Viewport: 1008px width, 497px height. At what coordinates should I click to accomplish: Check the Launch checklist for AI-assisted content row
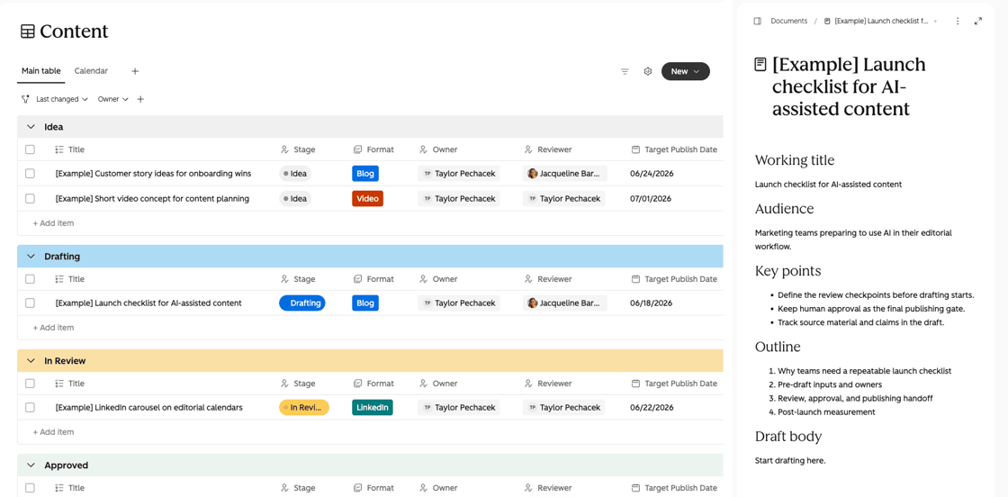(31, 303)
